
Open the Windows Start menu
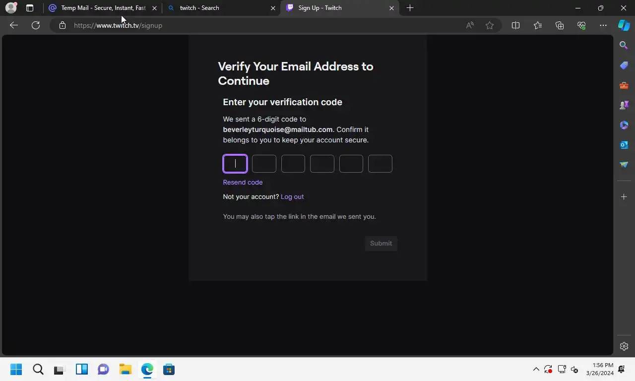16,370
